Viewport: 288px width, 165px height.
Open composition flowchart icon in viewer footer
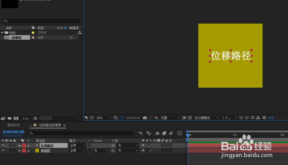coord(258,118)
